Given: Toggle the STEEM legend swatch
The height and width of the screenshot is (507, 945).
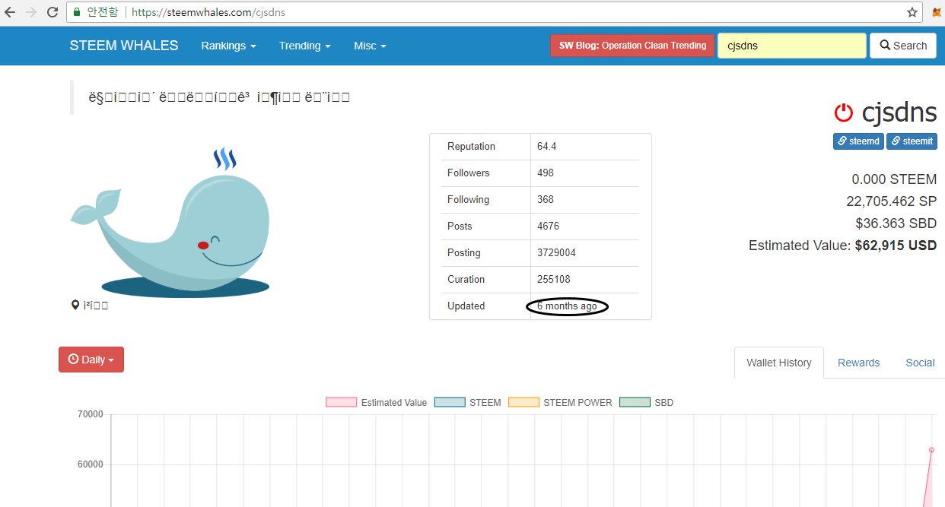Looking at the screenshot, I should pos(450,402).
